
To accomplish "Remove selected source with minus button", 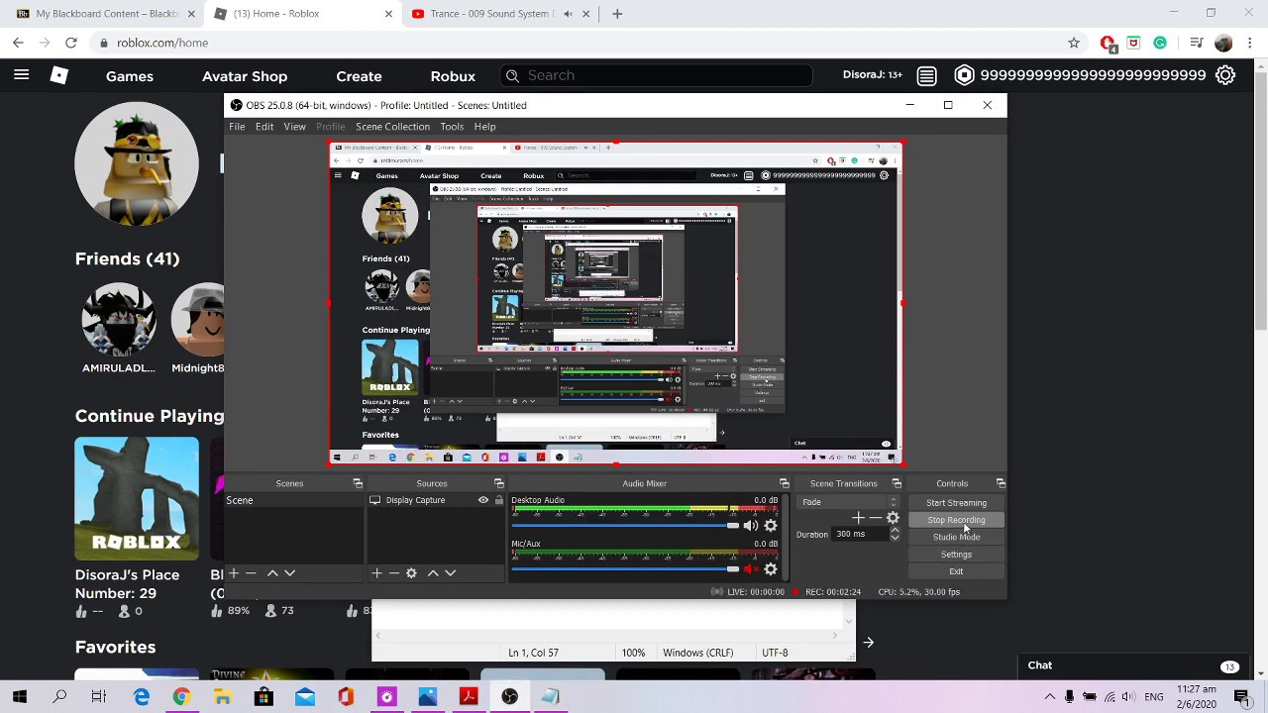I will pyautogui.click(x=393, y=573).
